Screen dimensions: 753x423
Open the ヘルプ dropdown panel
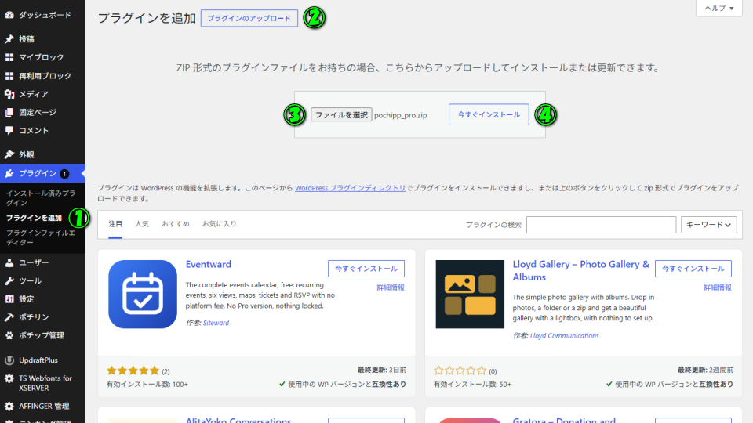(x=719, y=8)
